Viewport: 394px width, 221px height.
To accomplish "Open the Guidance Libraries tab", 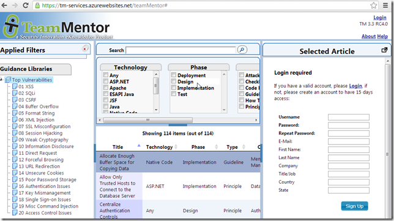I will (x=35, y=69).
